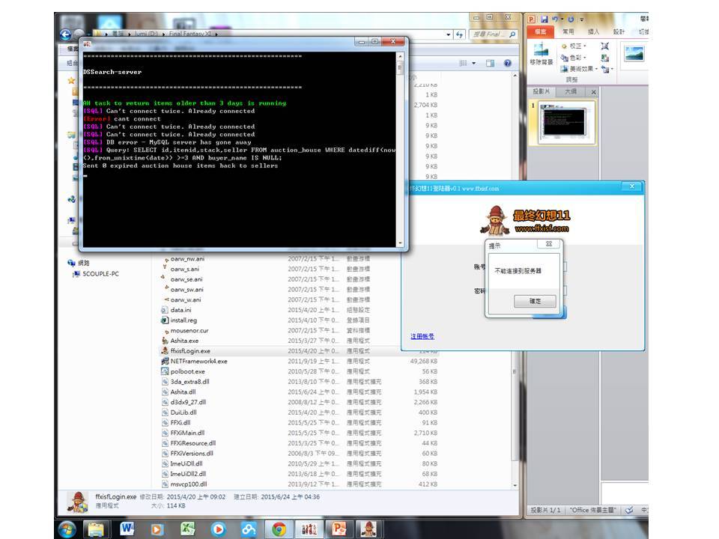Select the msvcp100.dll file
Viewport: 719px width, 539px height.
189,484
